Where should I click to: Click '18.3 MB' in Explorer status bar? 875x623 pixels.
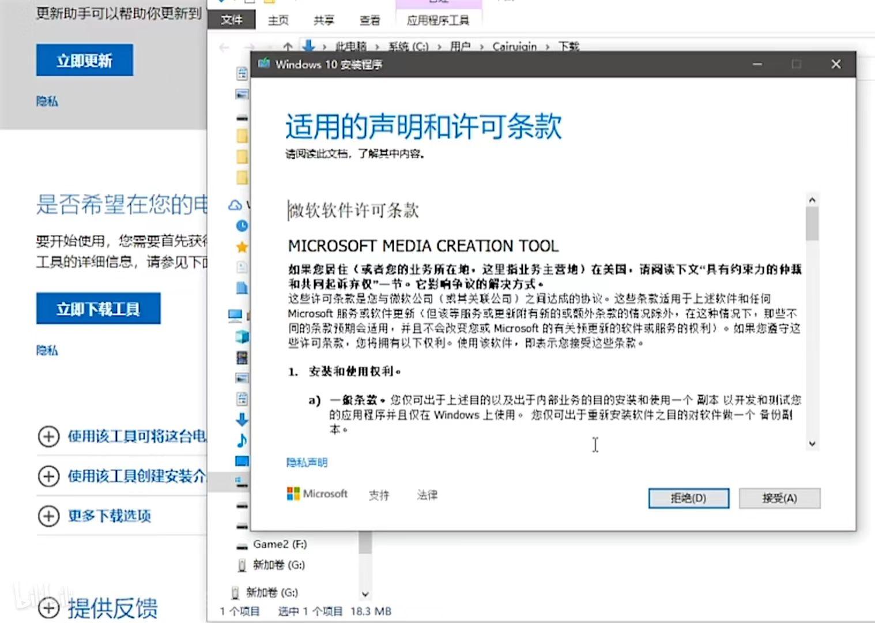pos(371,611)
